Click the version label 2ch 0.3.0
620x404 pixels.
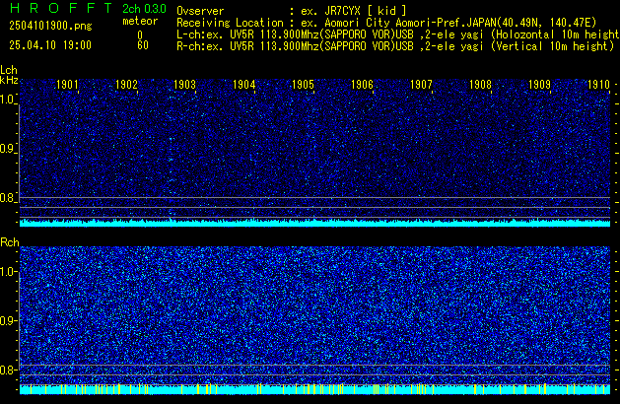144,9
